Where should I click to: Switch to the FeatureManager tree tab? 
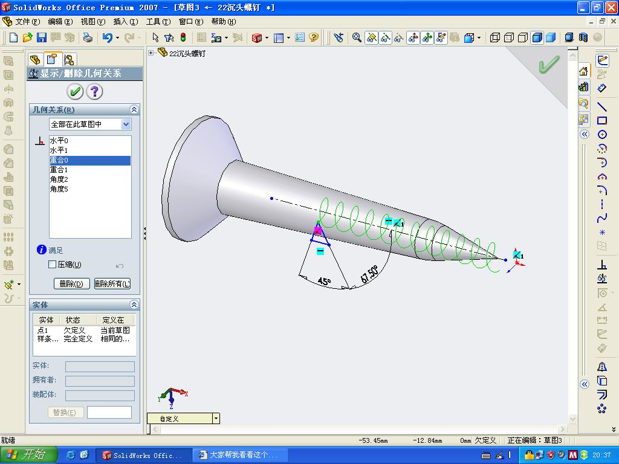(35, 60)
